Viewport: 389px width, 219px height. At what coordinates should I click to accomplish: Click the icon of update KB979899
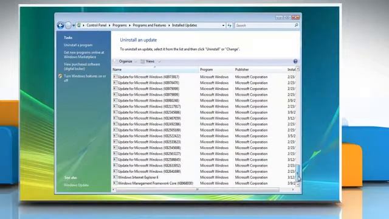pos(115,95)
